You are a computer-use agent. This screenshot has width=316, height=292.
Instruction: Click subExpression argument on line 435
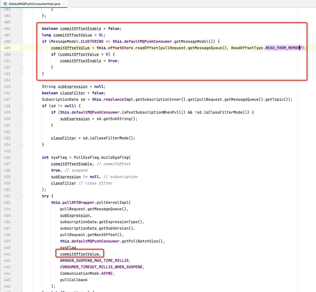point(75,215)
